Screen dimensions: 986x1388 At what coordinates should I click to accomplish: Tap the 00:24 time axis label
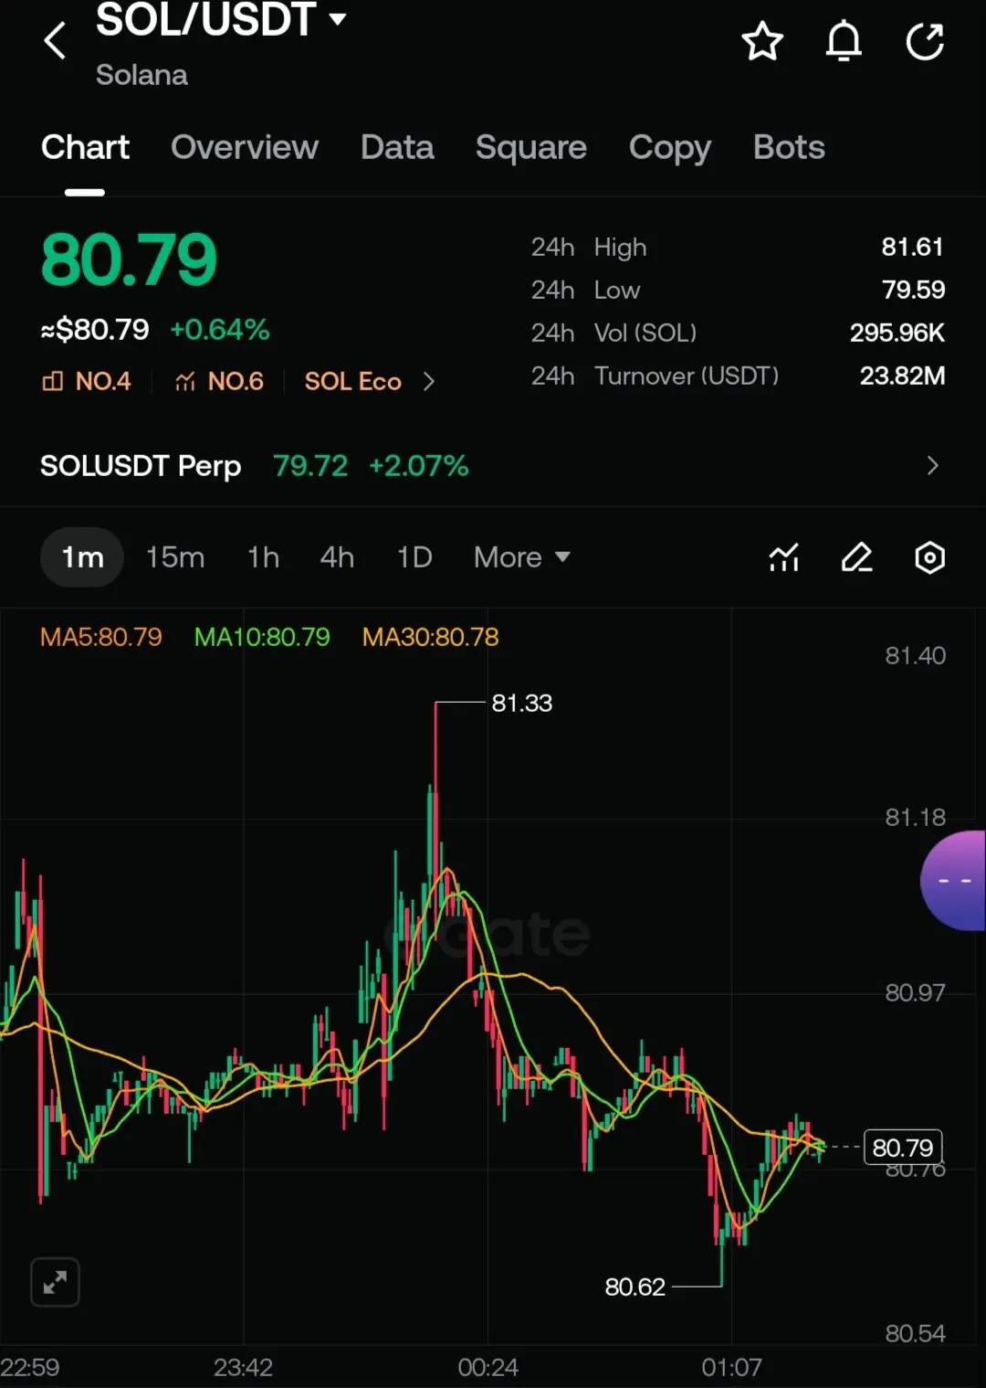(x=488, y=1368)
